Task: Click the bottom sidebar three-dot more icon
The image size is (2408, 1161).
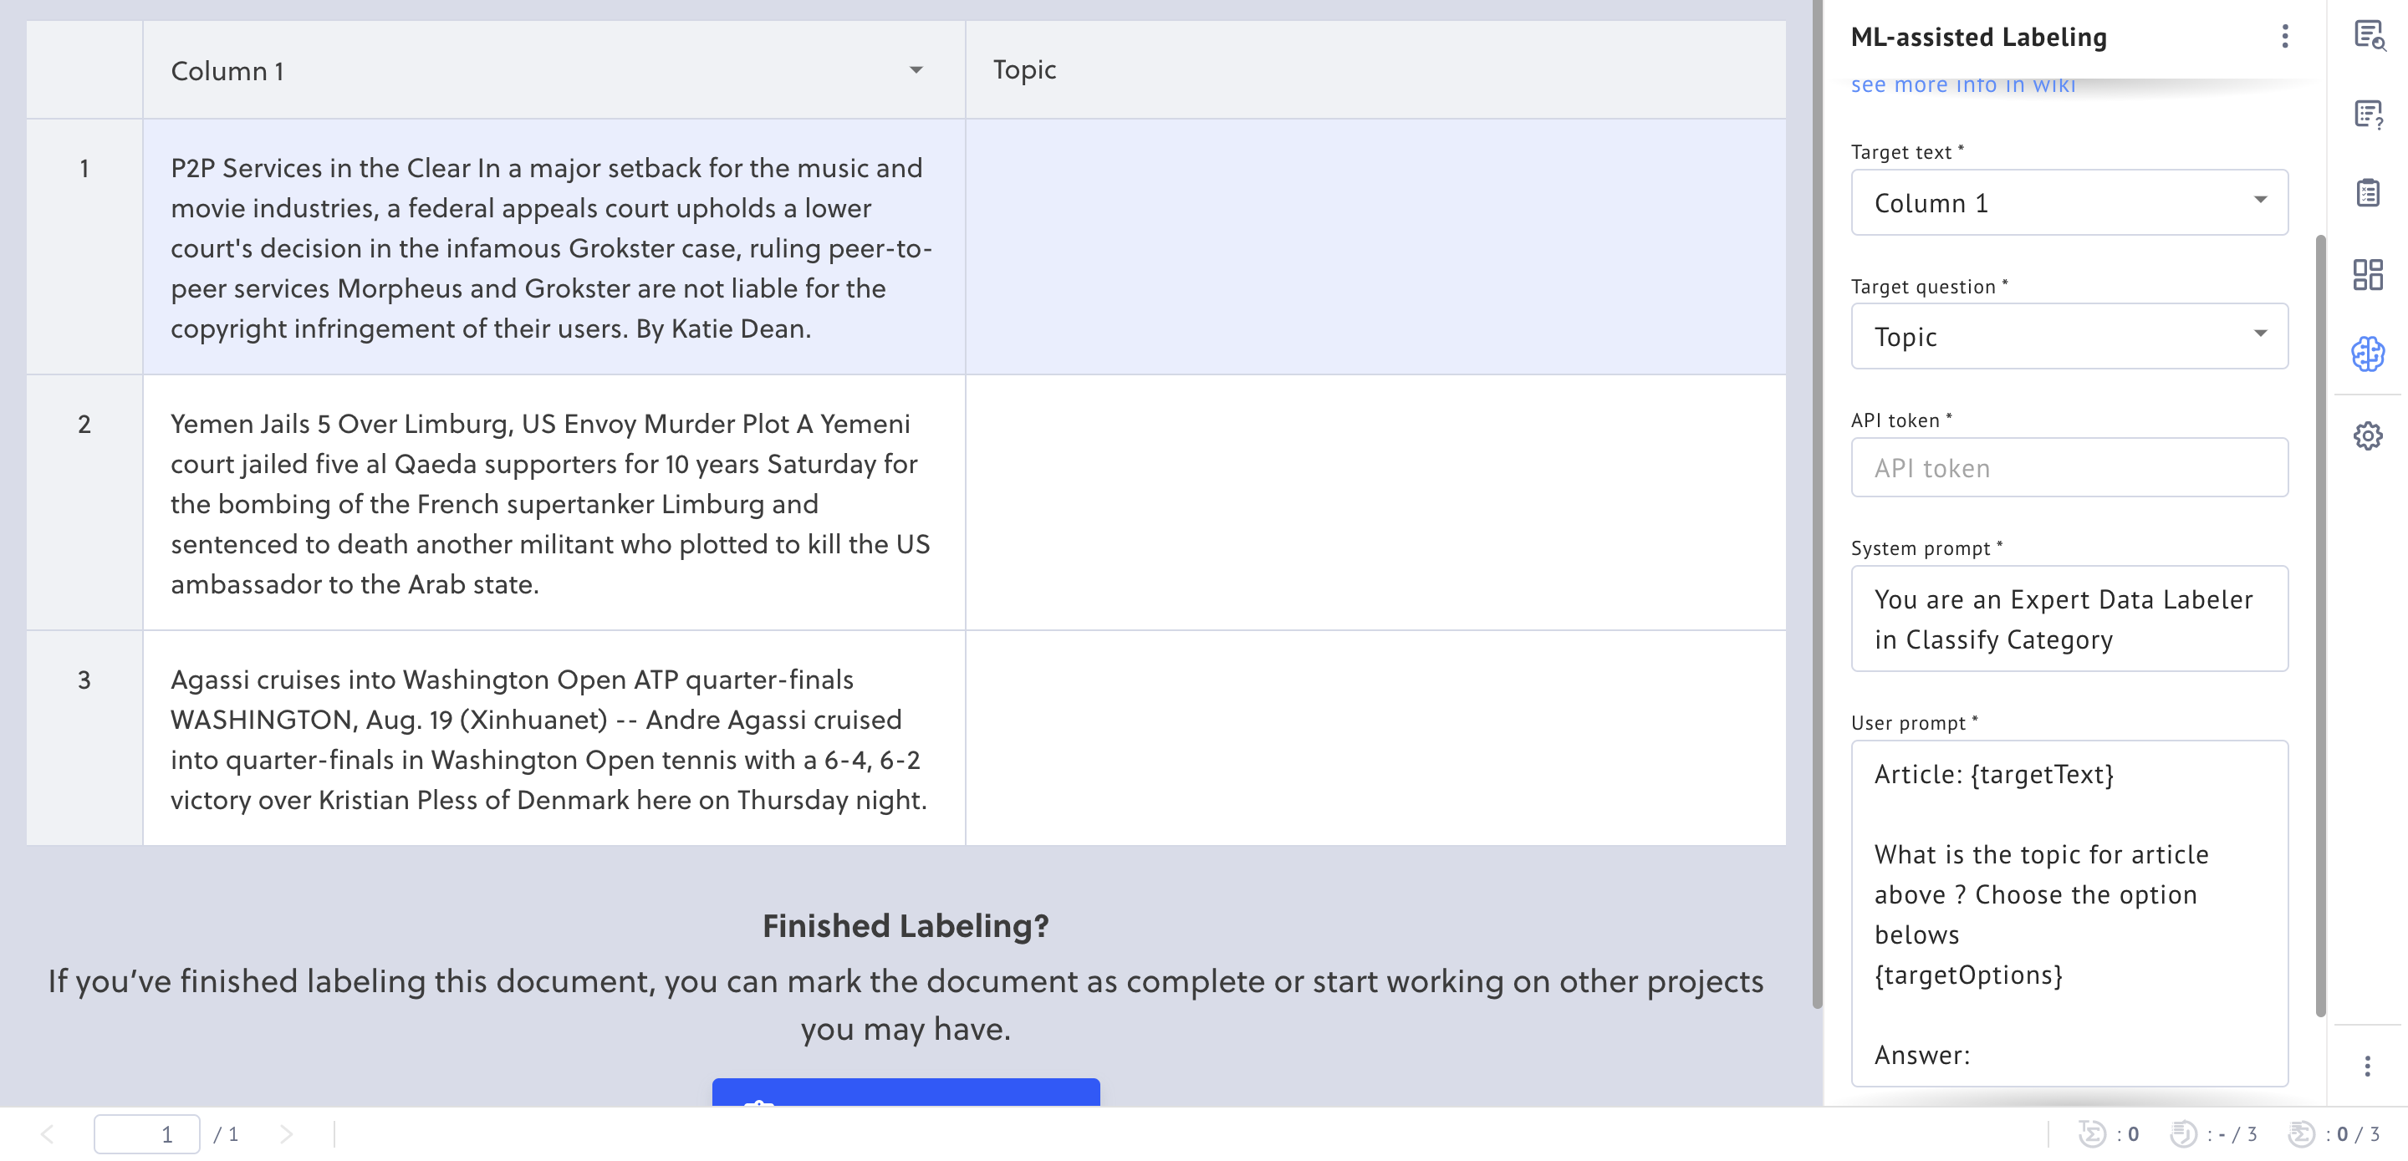Action: pos(2368,1067)
